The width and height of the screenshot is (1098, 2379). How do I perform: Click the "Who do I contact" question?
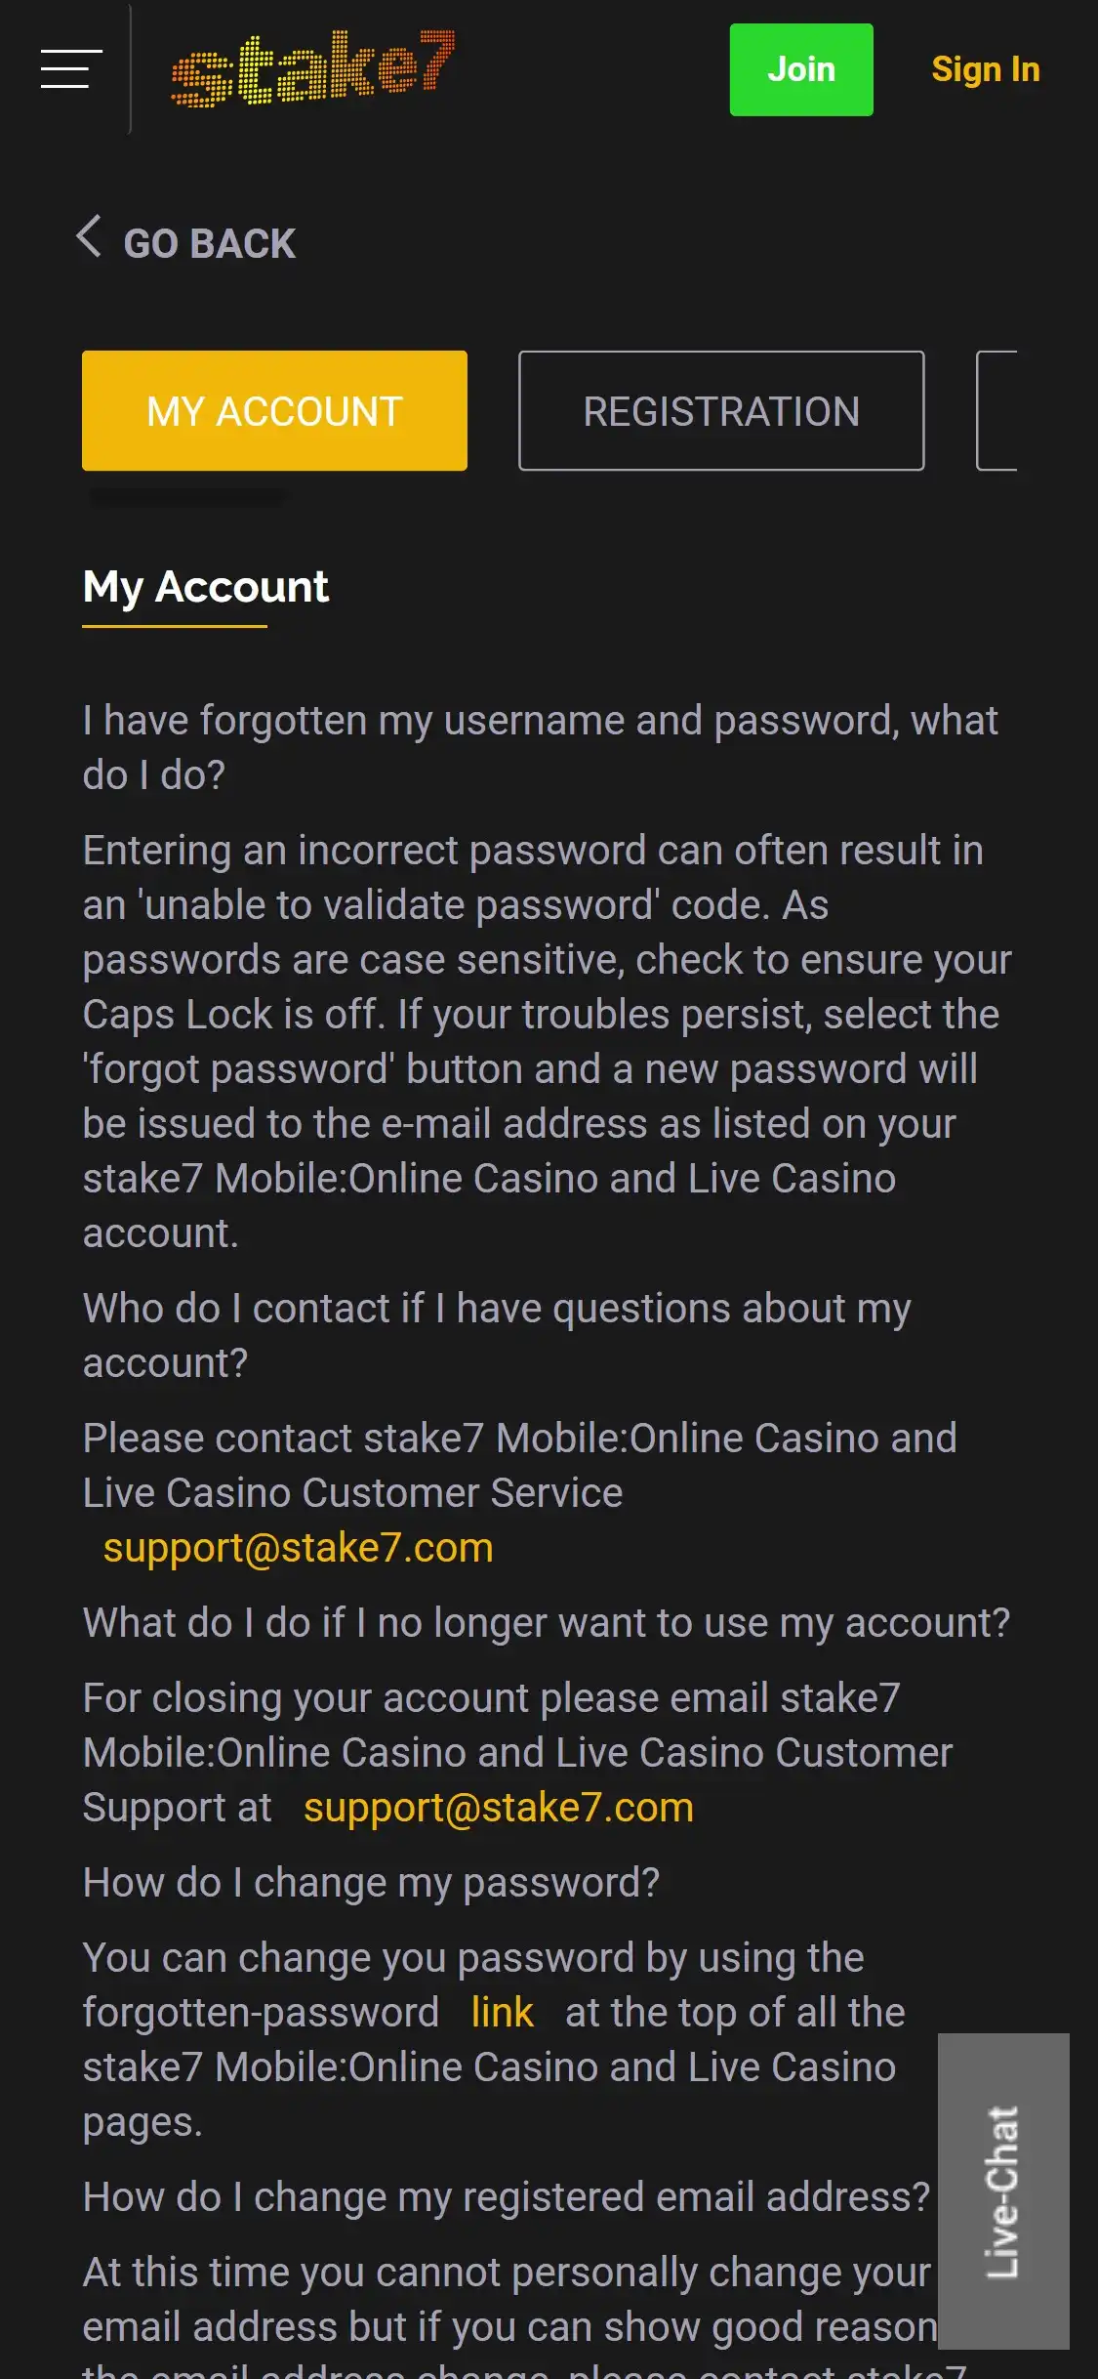[497, 1335]
